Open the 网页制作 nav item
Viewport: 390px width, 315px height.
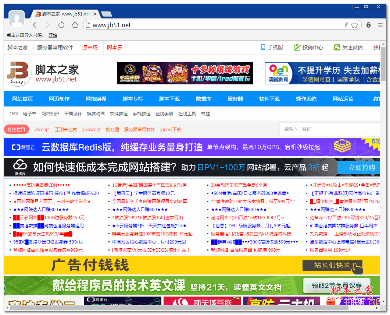[59, 99]
